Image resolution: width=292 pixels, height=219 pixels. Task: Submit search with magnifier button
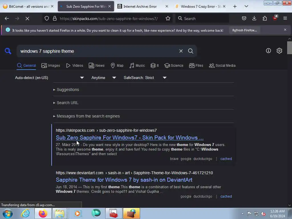pos(190,51)
